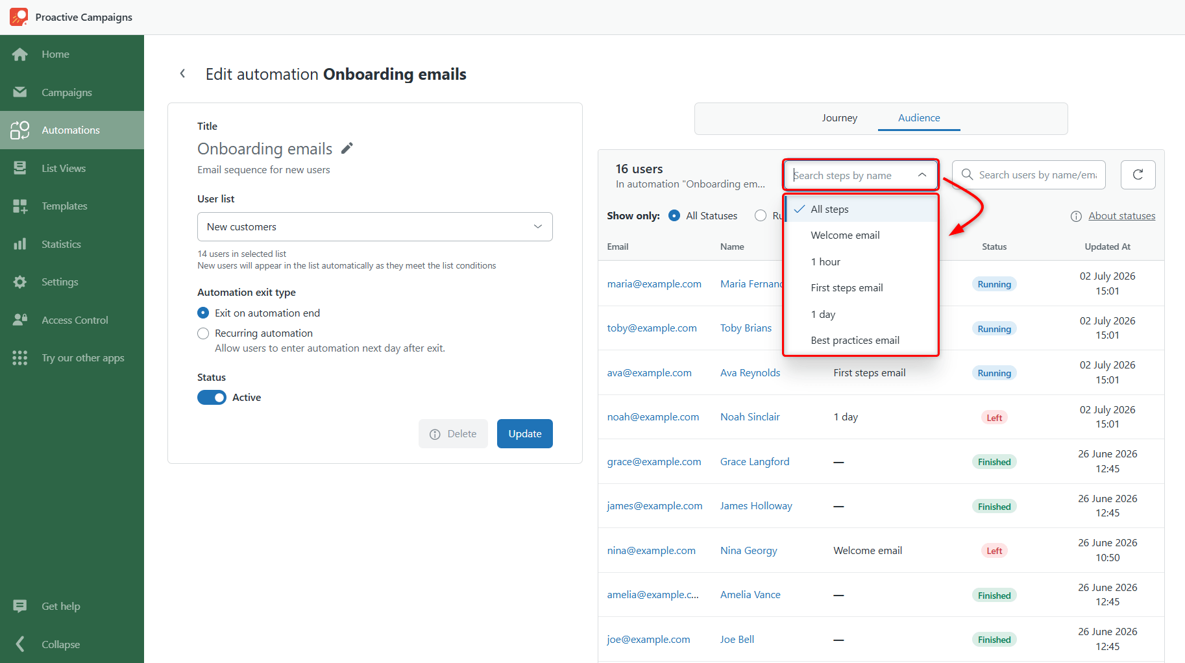Open the Amelia Vance name link
This screenshot has height=663, width=1185.
[x=750, y=595]
